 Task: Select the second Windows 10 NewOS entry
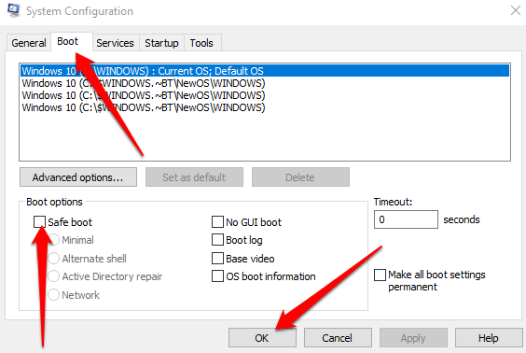(x=265, y=95)
